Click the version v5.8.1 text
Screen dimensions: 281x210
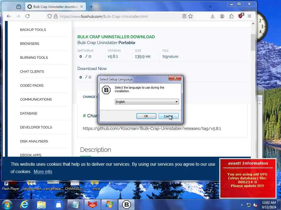click(113, 56)
